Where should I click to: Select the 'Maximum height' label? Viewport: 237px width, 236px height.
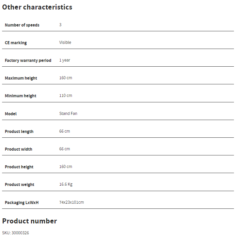[21, 78]
